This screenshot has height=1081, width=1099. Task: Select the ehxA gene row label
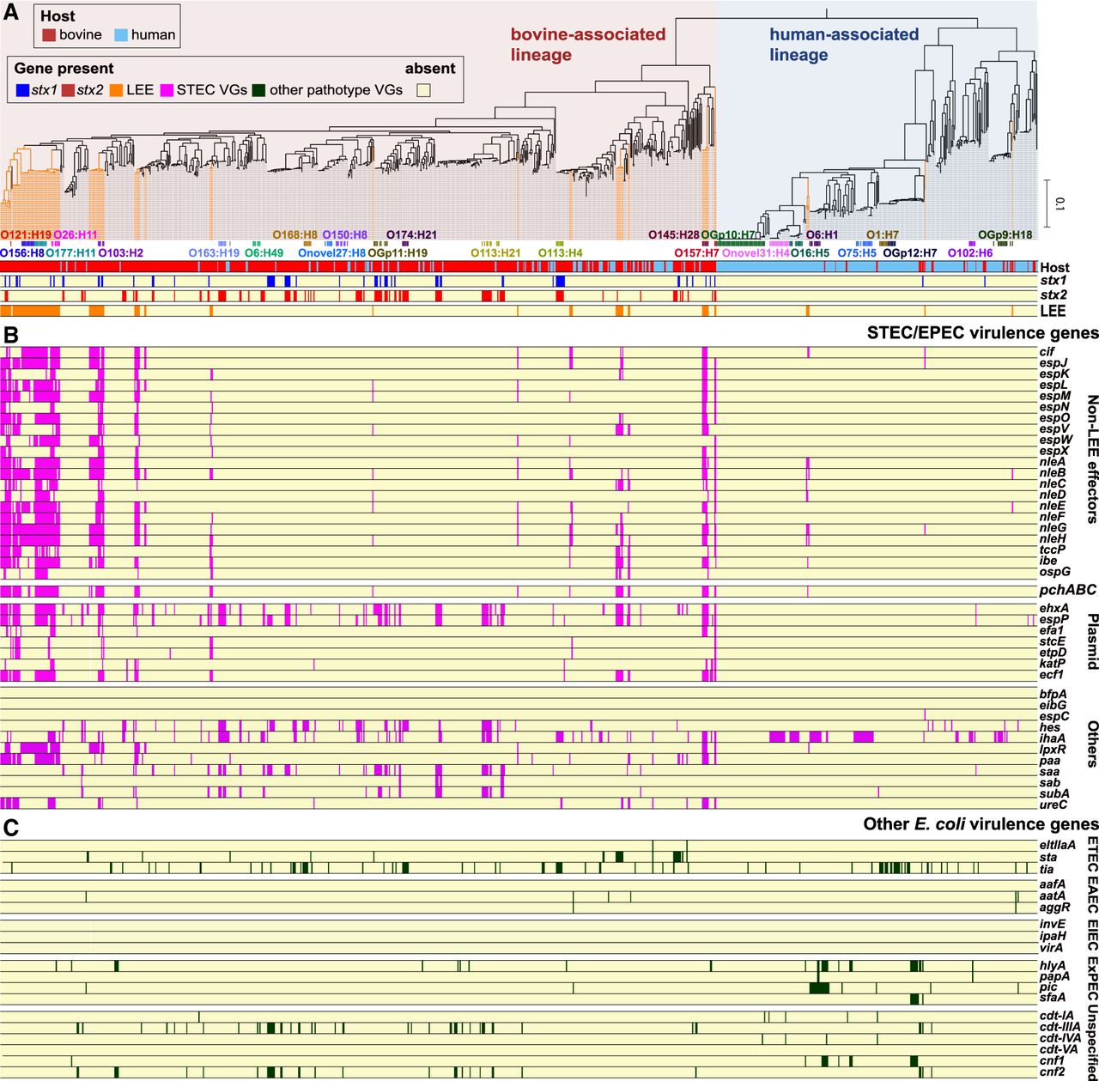(1053, 609)
